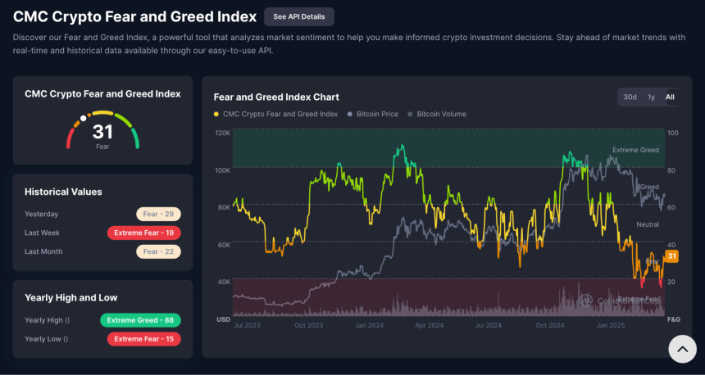Viewport: 705px width, 375px height.
Task: Toggle Bitcoin Volume legend series
Action: point(437,114)
